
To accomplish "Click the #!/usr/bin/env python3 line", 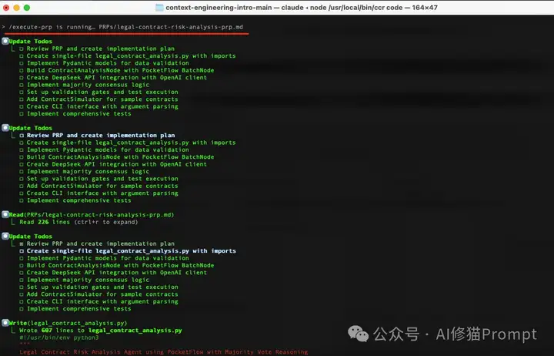I will pyautogui.click(x=59, y=338).
